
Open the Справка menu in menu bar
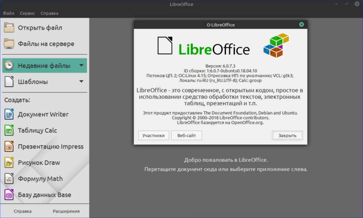point(49,13)
